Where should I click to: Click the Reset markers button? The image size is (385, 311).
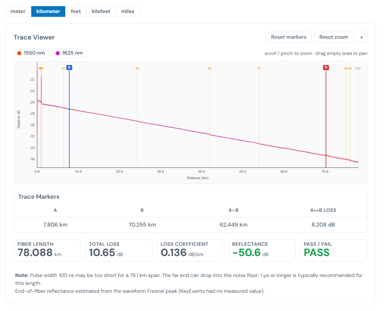288,37
